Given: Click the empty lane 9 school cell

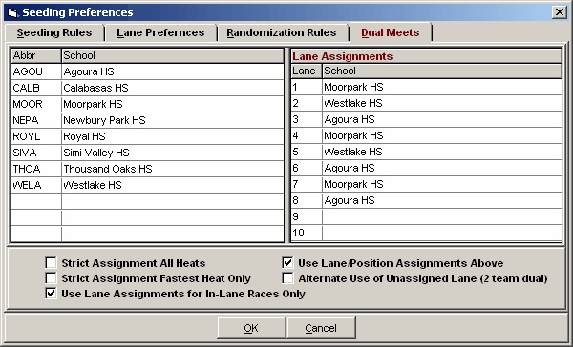Looking at the screenshot, I should click(x=442, y=216).
